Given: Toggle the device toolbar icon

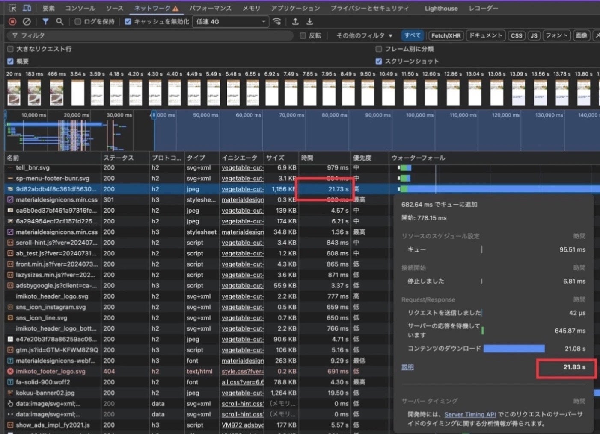Looking at the screenshot, I should pos(27,8).
